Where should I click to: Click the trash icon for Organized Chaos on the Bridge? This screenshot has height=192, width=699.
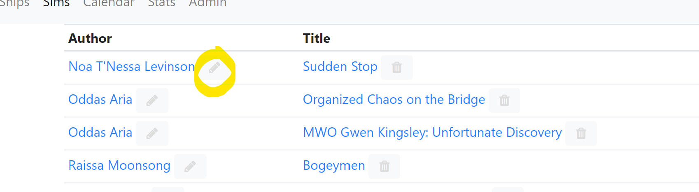[504, 100]
